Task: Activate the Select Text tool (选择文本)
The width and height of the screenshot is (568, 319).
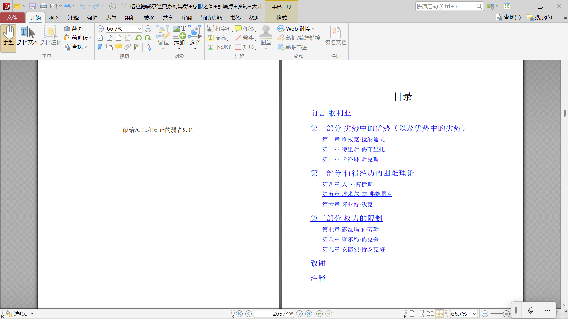Action: click(x=28, y=35)
